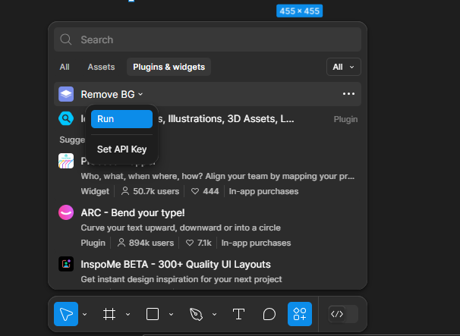Expand Rectangle shape tools arrow
This screenshot has height=336, width=460.
(x=171, y=314)
